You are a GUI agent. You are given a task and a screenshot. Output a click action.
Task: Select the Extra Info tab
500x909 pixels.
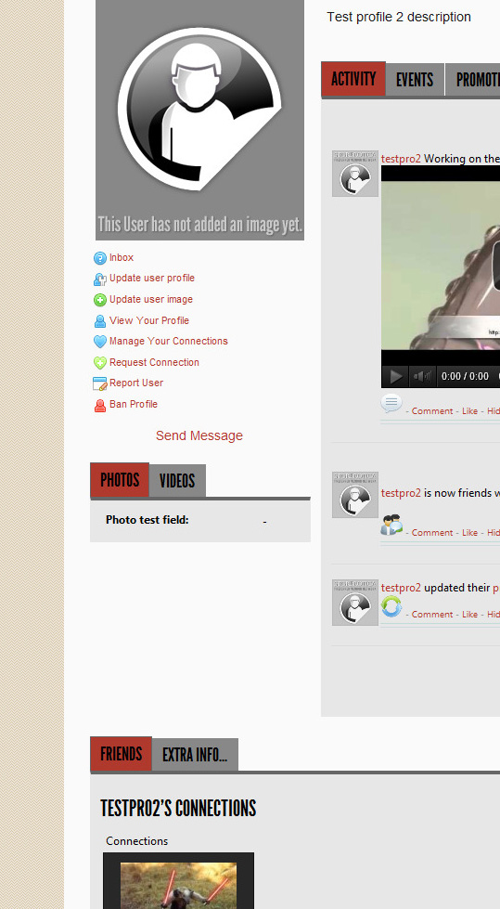[195, 755]
